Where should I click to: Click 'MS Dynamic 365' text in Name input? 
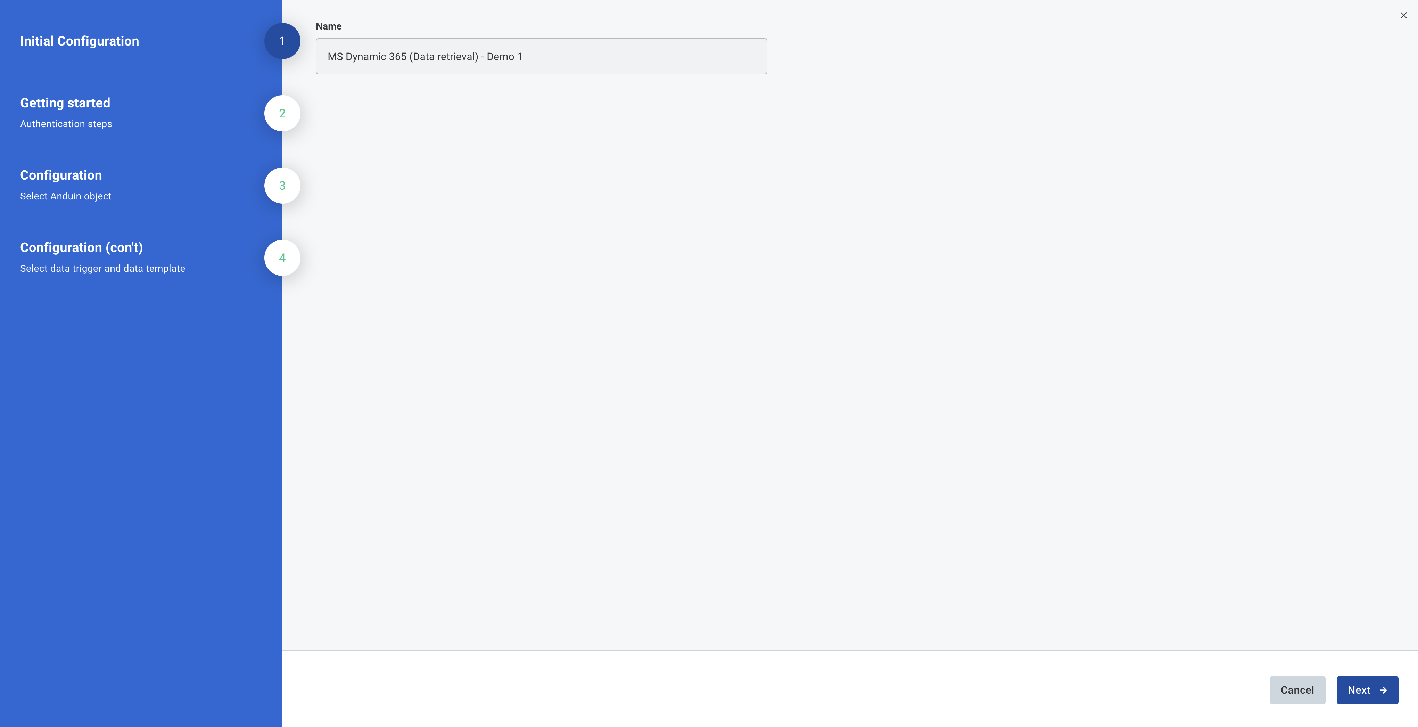point(366,57)
